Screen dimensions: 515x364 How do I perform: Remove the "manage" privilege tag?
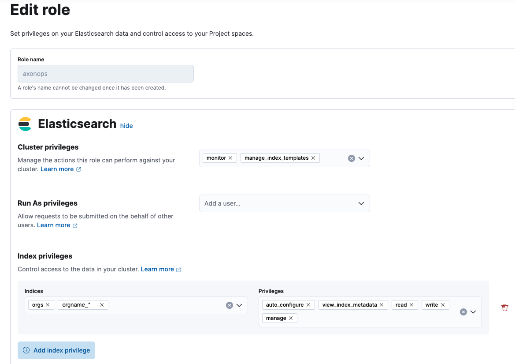click(292, 318)
